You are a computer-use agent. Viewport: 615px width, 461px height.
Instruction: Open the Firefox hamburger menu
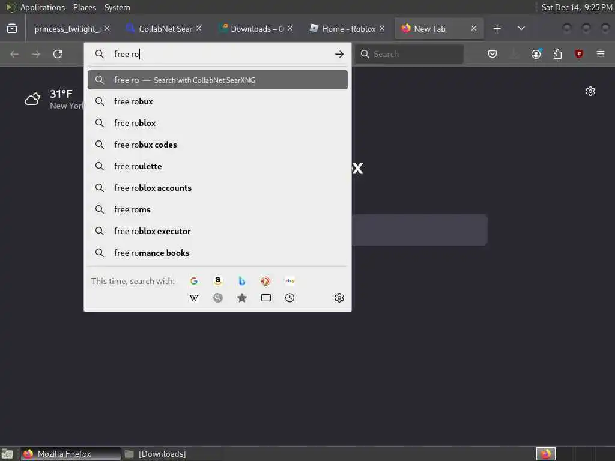pos(601,54)
